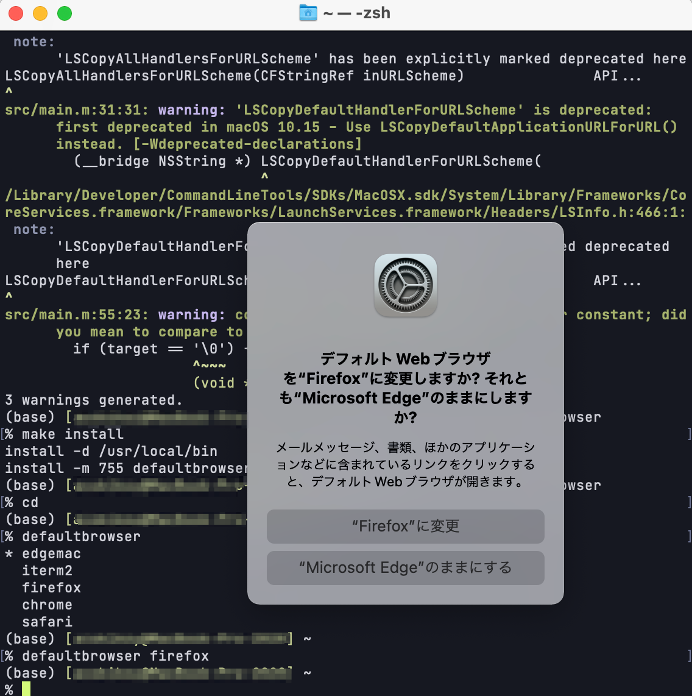The height and width of the screenshot is (696, 692).
Task: Click the 'chrome' entry in browser list
Action: point(47,605)
